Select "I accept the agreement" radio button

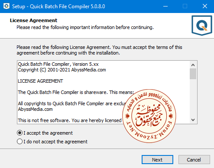19,133
